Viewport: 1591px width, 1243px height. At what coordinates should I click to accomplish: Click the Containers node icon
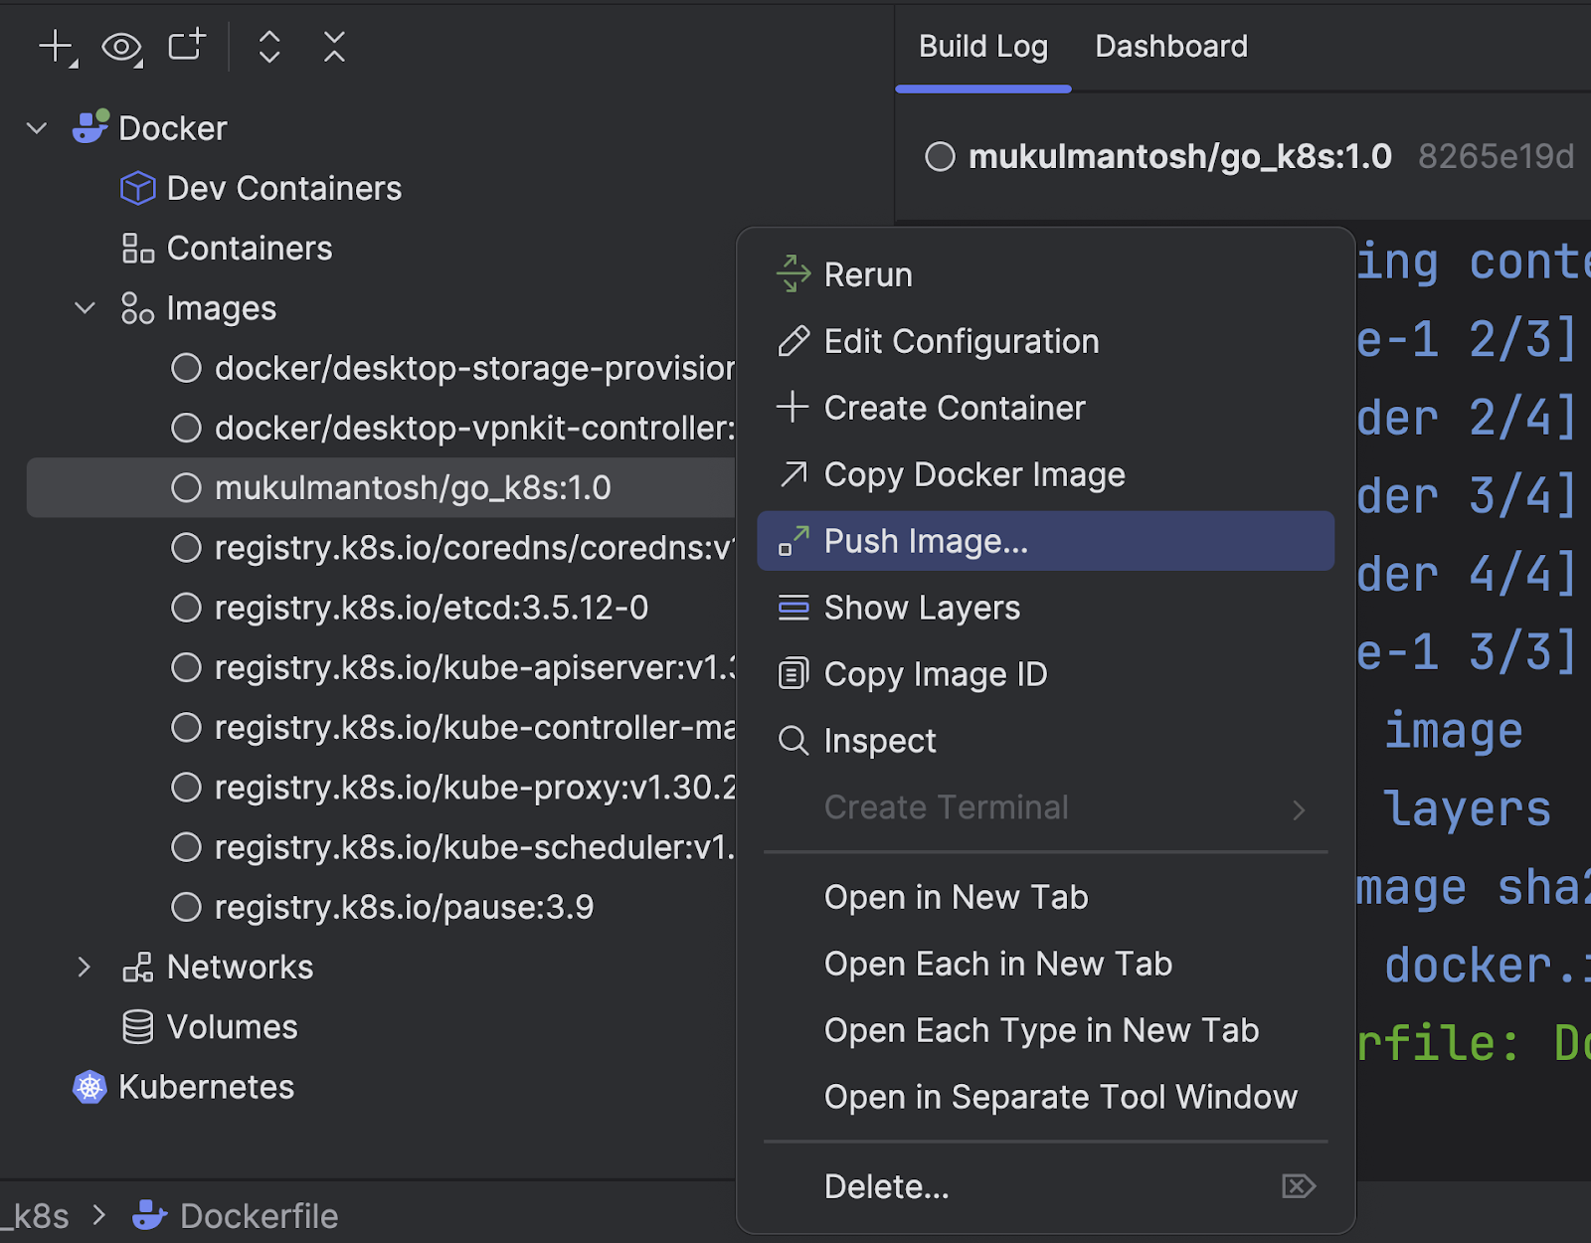coord(138,248)
